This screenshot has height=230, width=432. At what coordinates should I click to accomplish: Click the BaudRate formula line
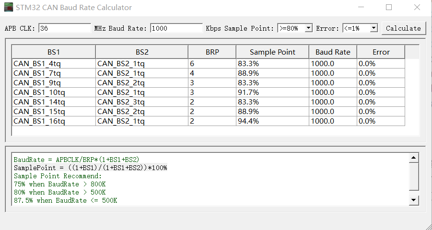click(x=77, y=160)
